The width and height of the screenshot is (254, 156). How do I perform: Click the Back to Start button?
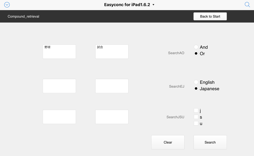tap(210, 16)
